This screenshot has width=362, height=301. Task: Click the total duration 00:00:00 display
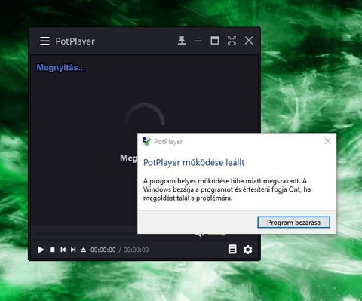[x=136, y=250]
